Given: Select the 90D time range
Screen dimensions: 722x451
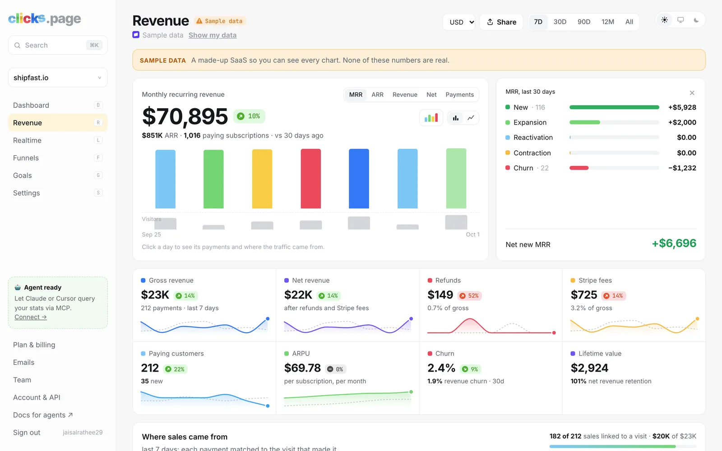Looking at the screenshot, I should click(x=584, y=22).
